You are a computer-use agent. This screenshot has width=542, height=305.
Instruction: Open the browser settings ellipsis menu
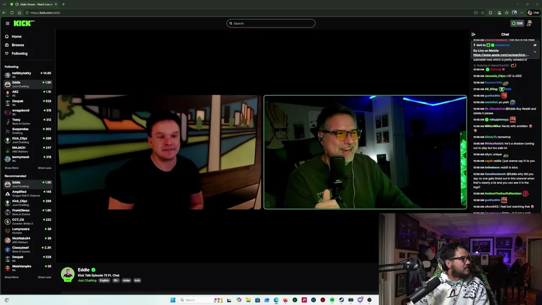click(x=522, y=13)
